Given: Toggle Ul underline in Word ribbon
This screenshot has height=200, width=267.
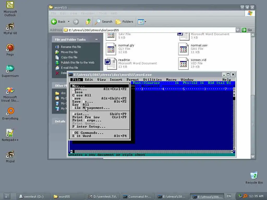Looking at the screenshot, I should pos(228,83).
